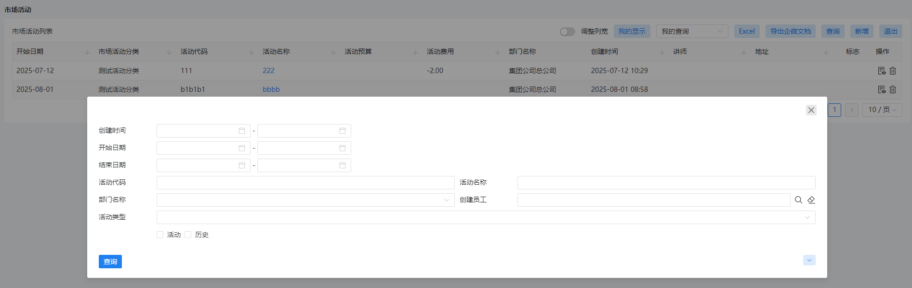This screenshot has height=288, width=912.
Task: Open the bbbb activity name link
Action: pos(271,89)
